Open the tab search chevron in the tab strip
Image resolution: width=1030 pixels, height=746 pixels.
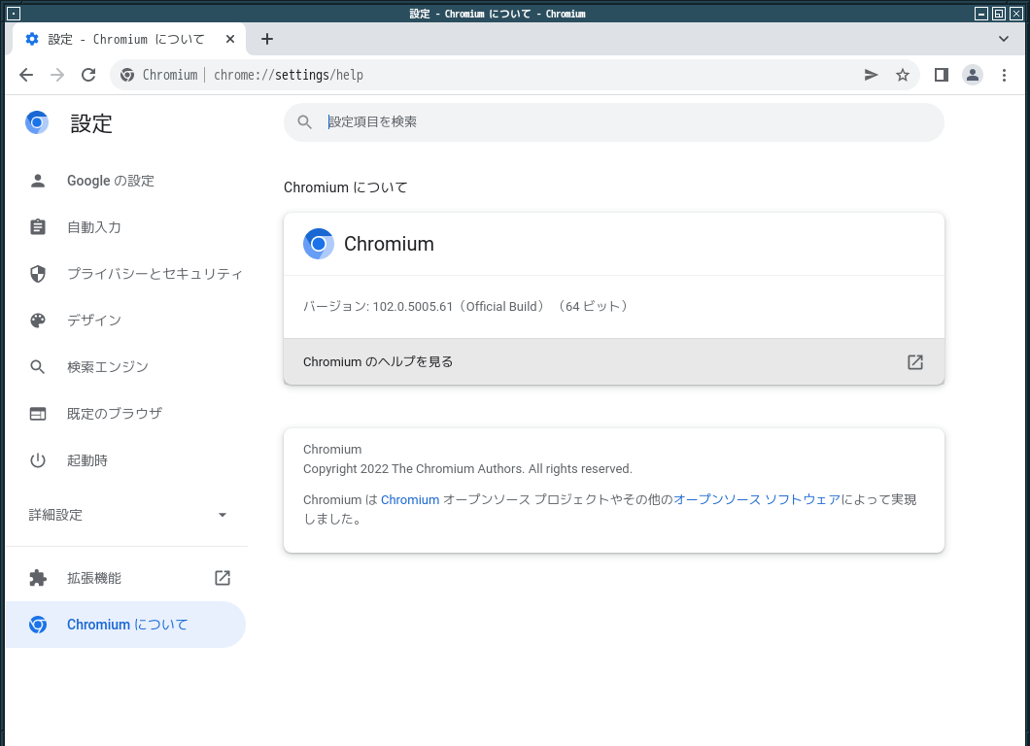coord(1004,39)
